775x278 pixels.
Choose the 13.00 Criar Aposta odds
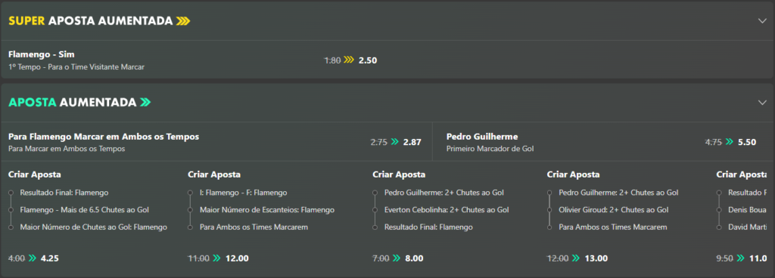point(596,258)
